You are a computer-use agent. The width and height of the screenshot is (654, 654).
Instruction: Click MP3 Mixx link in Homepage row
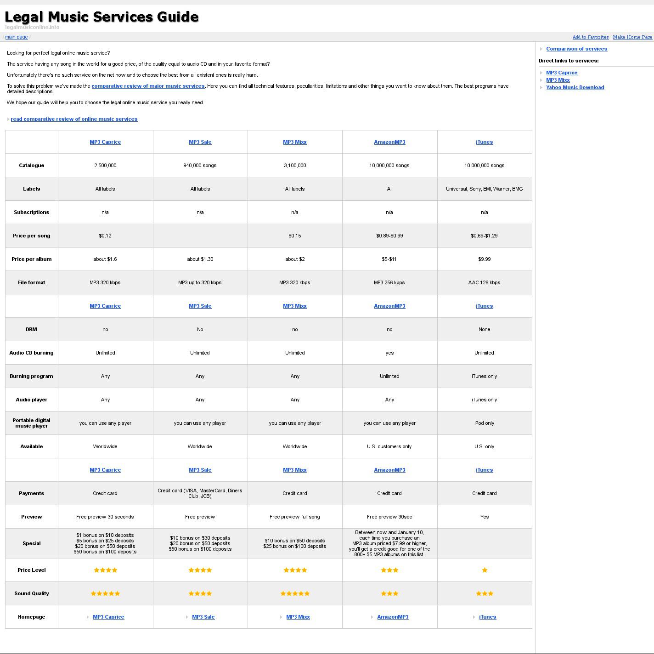pyautogui.click(x=298, y=617)
